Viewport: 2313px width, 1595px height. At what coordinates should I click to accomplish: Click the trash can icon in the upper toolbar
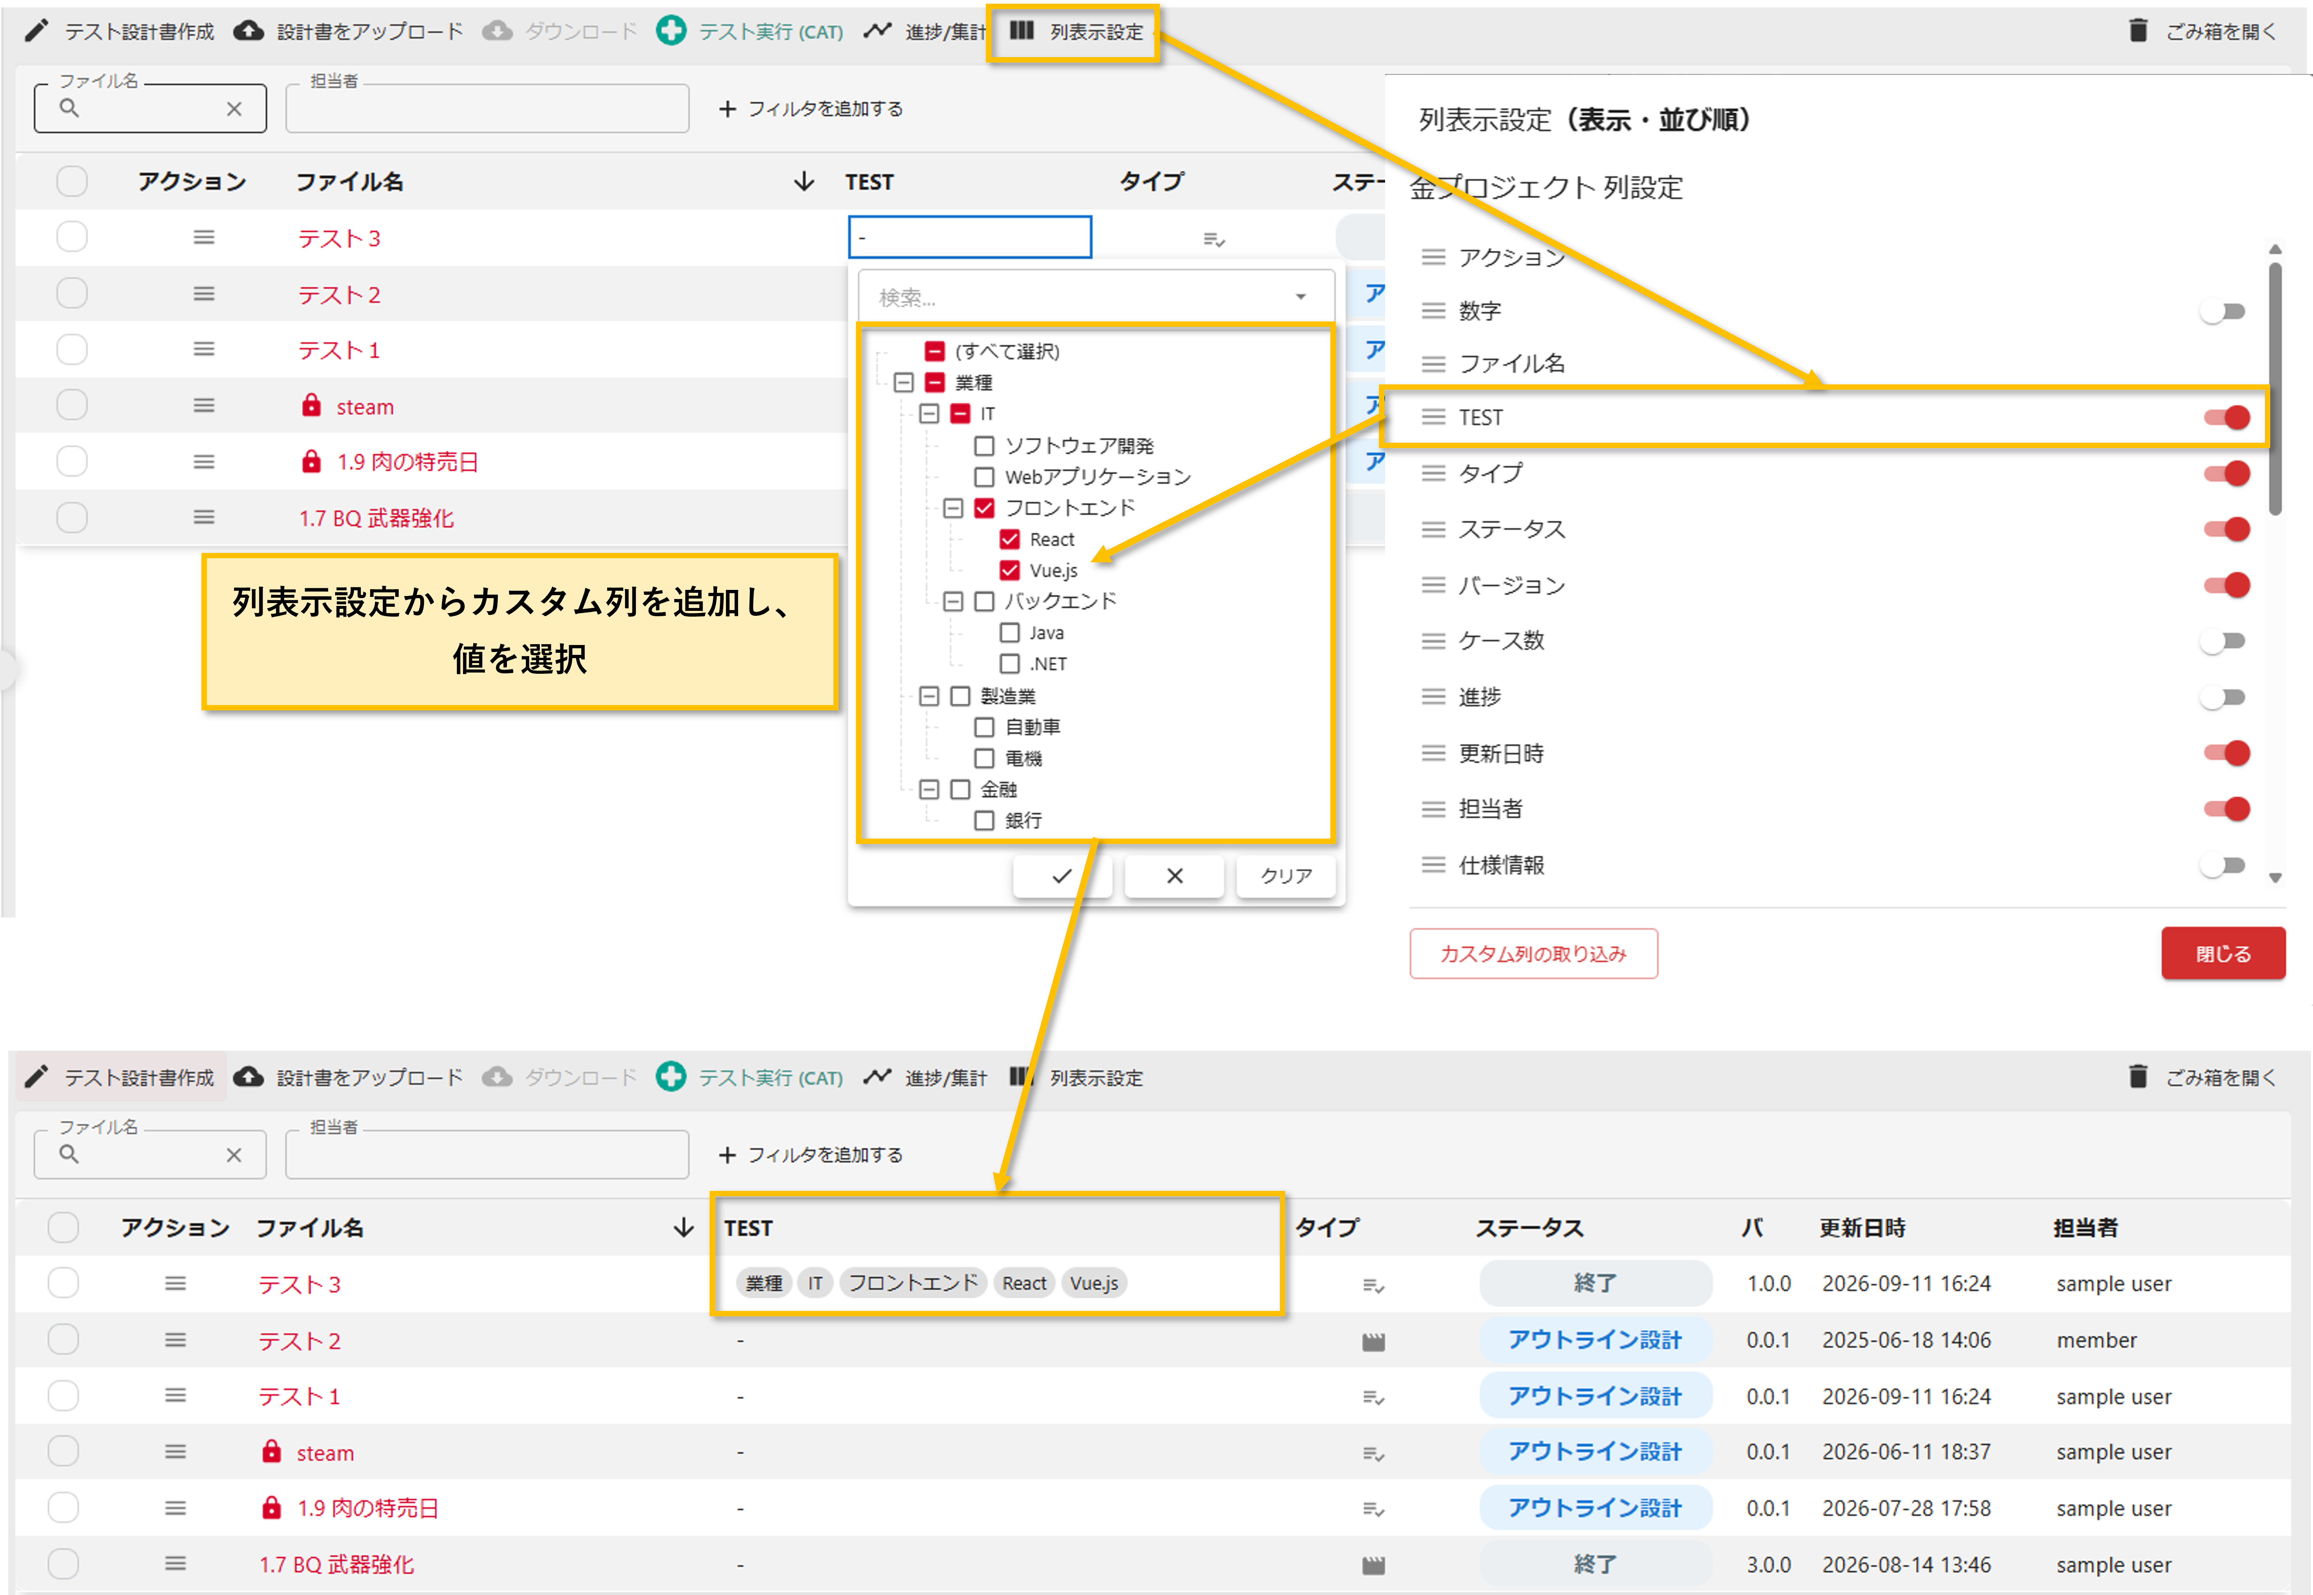pos(2138,31)
